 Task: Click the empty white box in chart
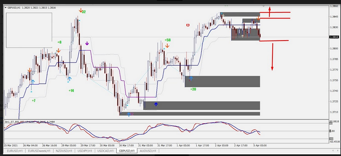pyautogui.click(x=29, y=30)
